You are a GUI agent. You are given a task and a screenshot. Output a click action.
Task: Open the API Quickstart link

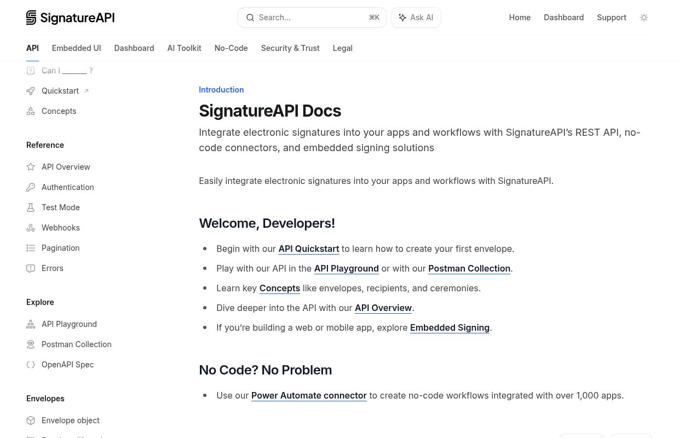[x=309, y=249]
